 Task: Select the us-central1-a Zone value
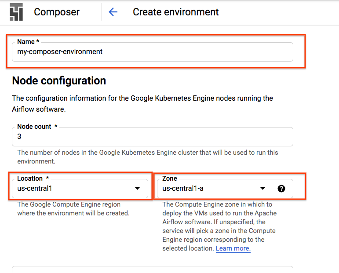point(183,189)
